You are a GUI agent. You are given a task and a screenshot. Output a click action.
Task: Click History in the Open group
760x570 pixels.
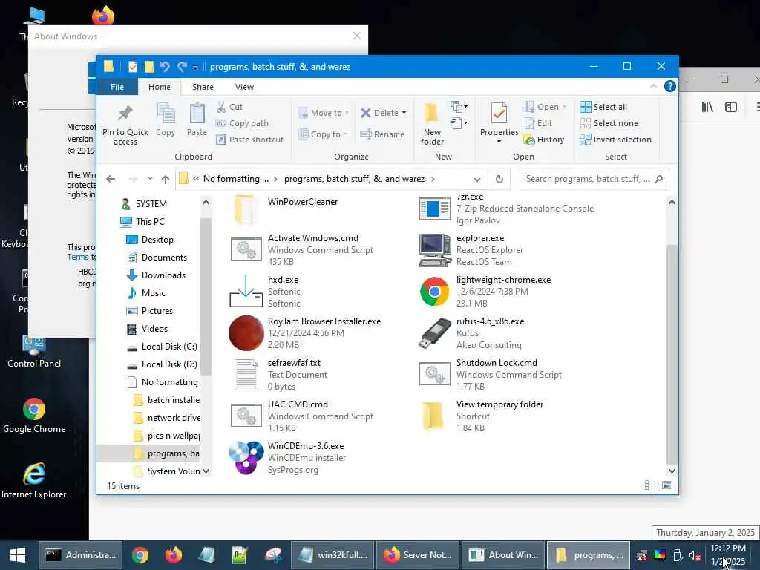point(544,140)
